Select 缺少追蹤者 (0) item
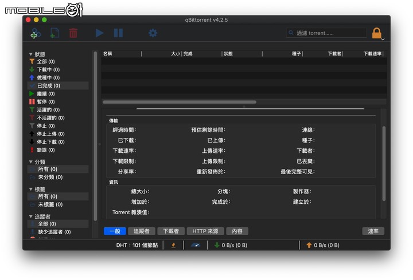Viewport: 413px width, 280px height. click(58, 232)
